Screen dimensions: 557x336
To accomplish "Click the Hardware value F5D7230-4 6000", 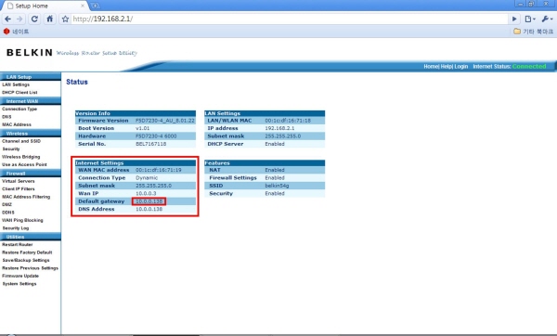I will pyautogui.click(x=156, y=136).
